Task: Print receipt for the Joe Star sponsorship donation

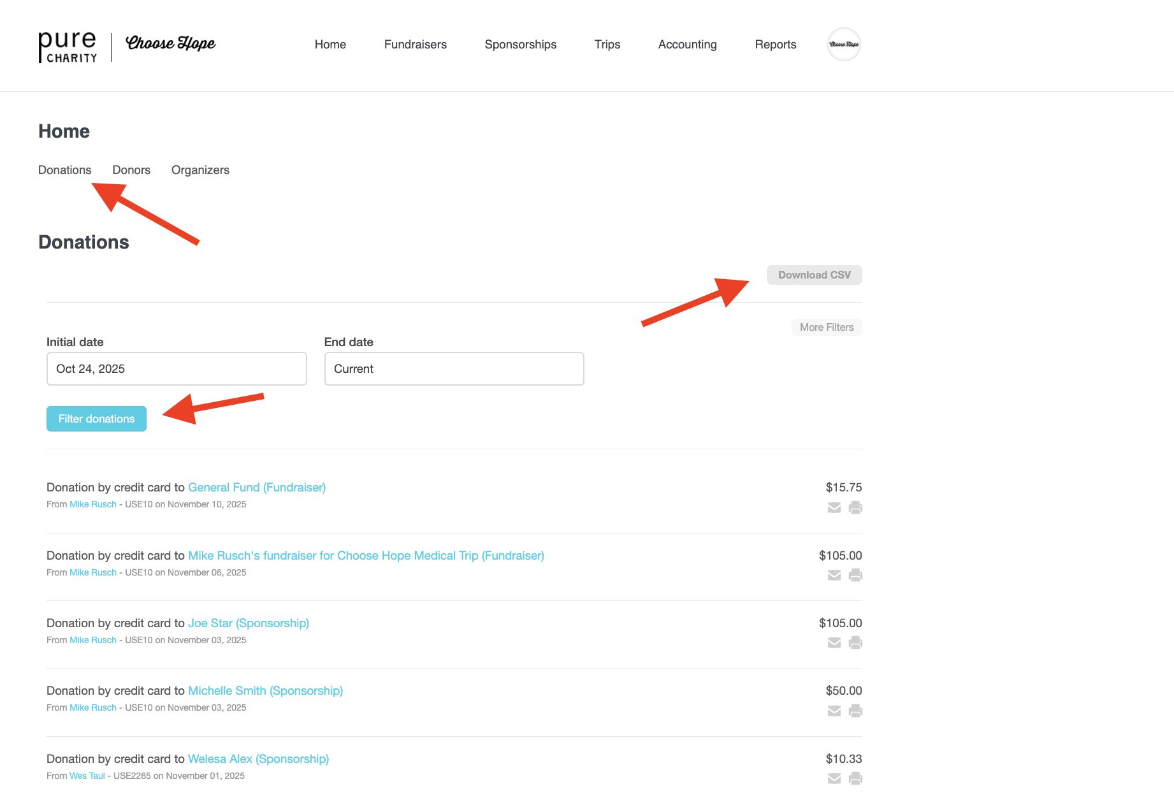Action: 855,643
